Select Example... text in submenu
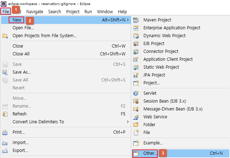 153,143
